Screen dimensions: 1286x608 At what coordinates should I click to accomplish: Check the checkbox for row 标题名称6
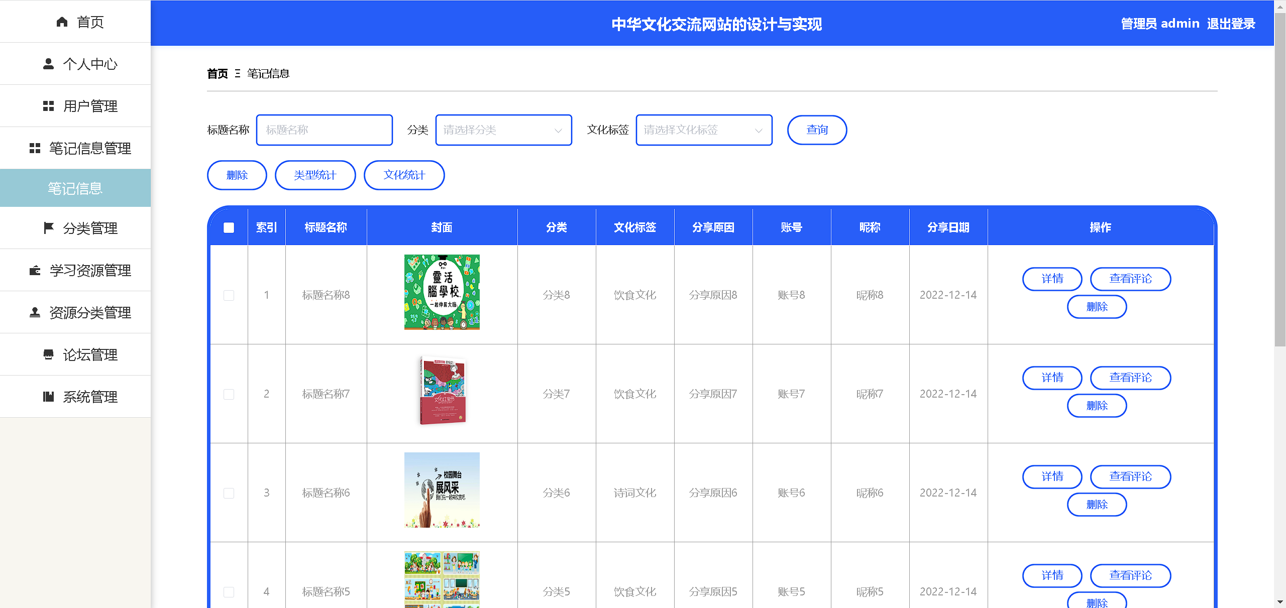tap(229, 493)
